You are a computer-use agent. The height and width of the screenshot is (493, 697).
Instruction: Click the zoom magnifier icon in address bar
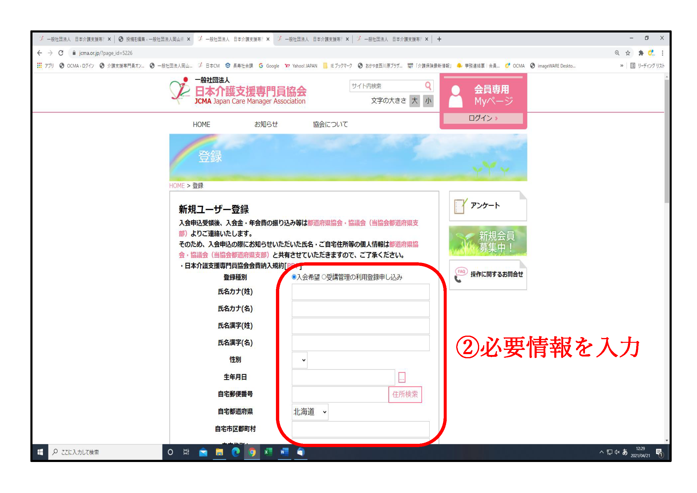617,53
